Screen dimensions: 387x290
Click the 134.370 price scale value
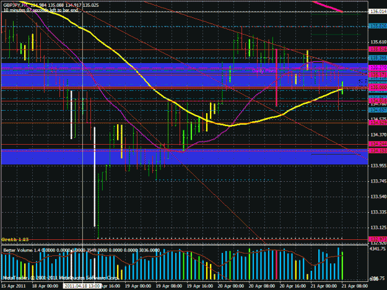[x=378, y=135]
